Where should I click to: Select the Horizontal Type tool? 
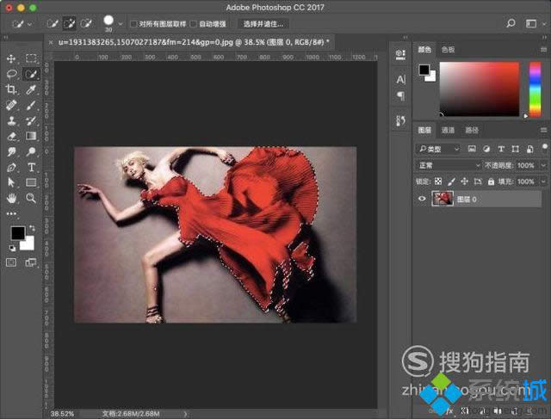click(31, 167)
